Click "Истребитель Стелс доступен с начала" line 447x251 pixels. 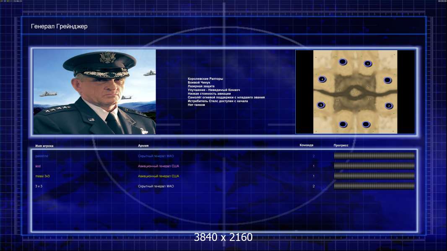[x=218, y=101]
